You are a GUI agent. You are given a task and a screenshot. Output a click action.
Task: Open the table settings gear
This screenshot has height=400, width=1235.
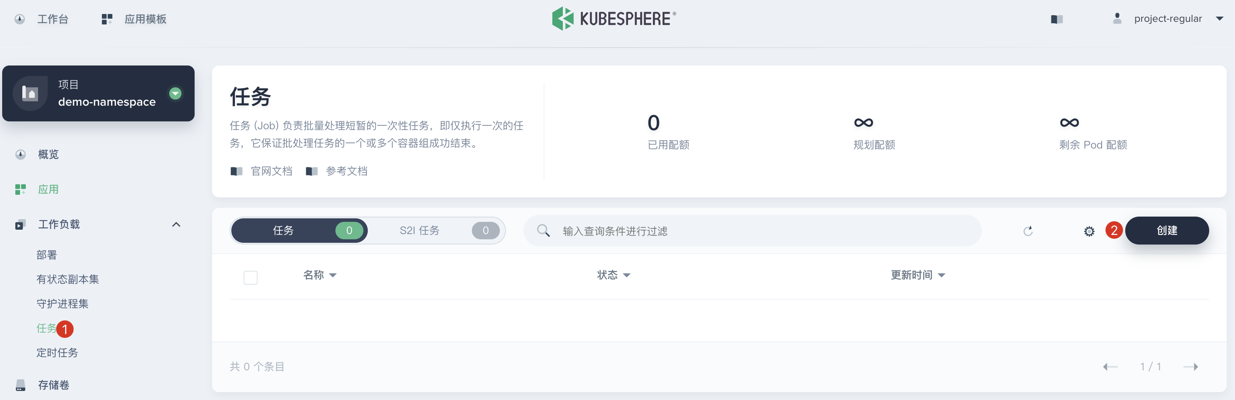coord(1089,231)
